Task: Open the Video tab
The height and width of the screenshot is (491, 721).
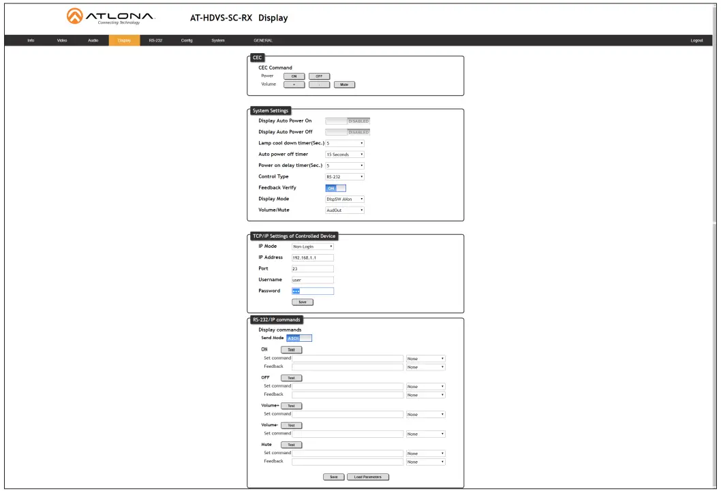Action: tap(62, 40)
